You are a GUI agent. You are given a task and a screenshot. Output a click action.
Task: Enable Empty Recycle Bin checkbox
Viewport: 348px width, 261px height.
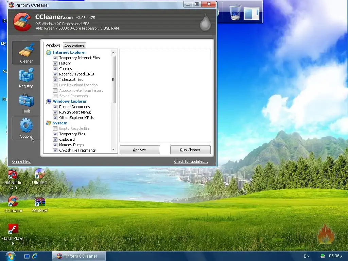[55, 129]
